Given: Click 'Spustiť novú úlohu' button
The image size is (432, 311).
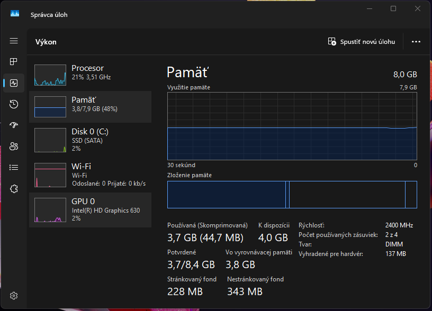Looking at the screenshot, I should [362, 42].
